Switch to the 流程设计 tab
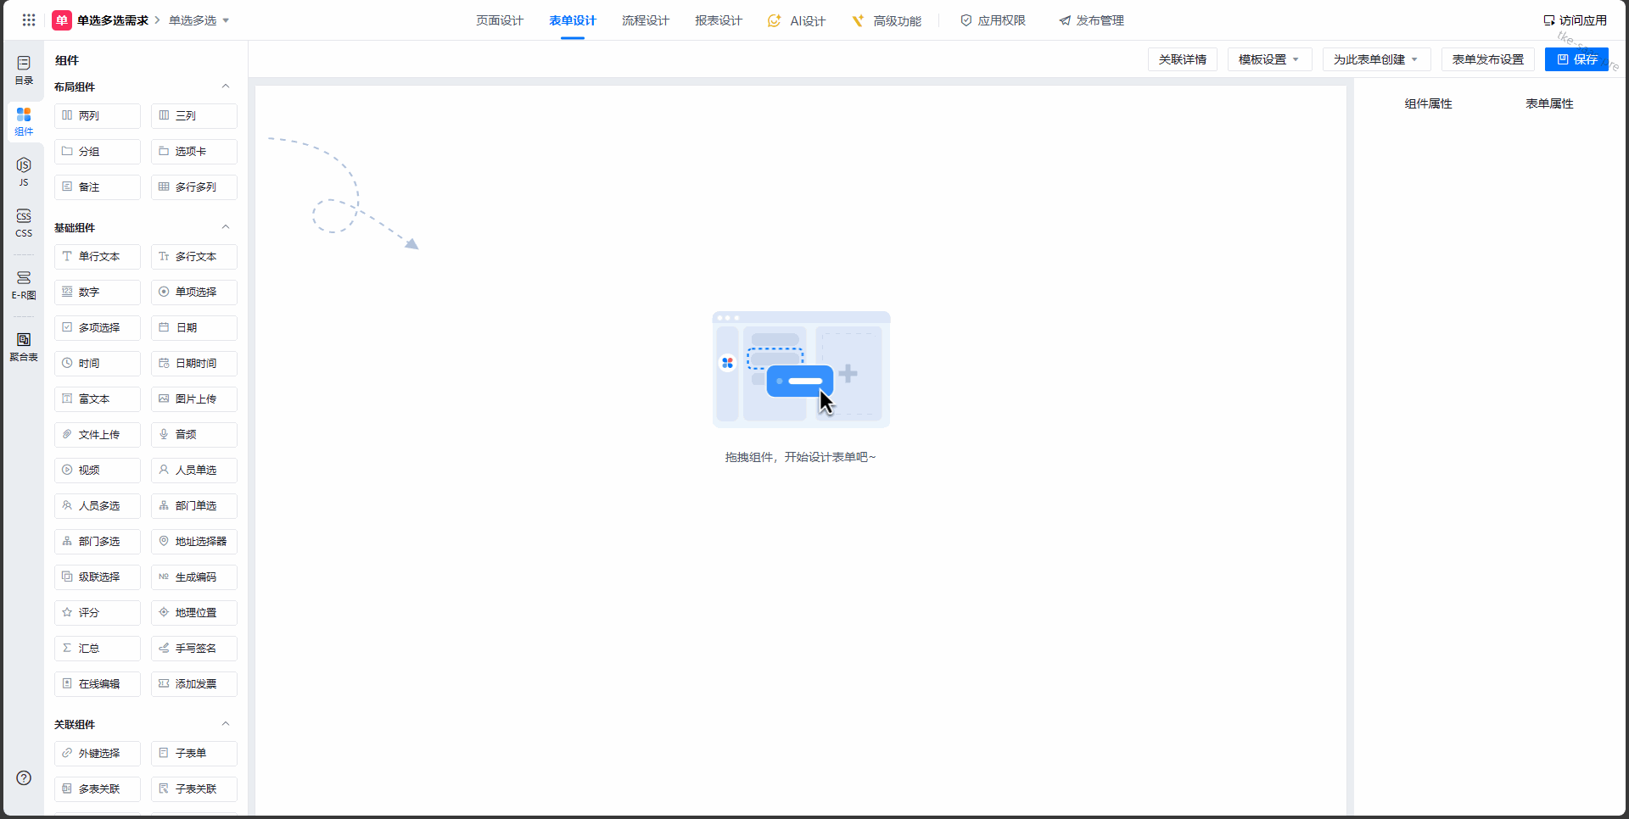 [646, 20]
